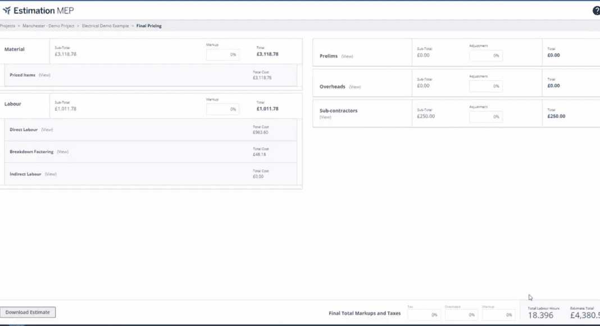Image resolution: width=600 pixels, height=326 pixels.
Task: Navigate to Projects breadcrumb
Action: click(x=7, y=26)
